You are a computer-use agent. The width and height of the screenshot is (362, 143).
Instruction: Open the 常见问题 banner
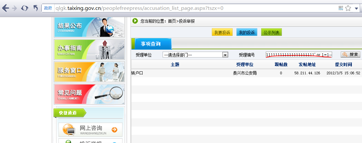click(89, 94)
